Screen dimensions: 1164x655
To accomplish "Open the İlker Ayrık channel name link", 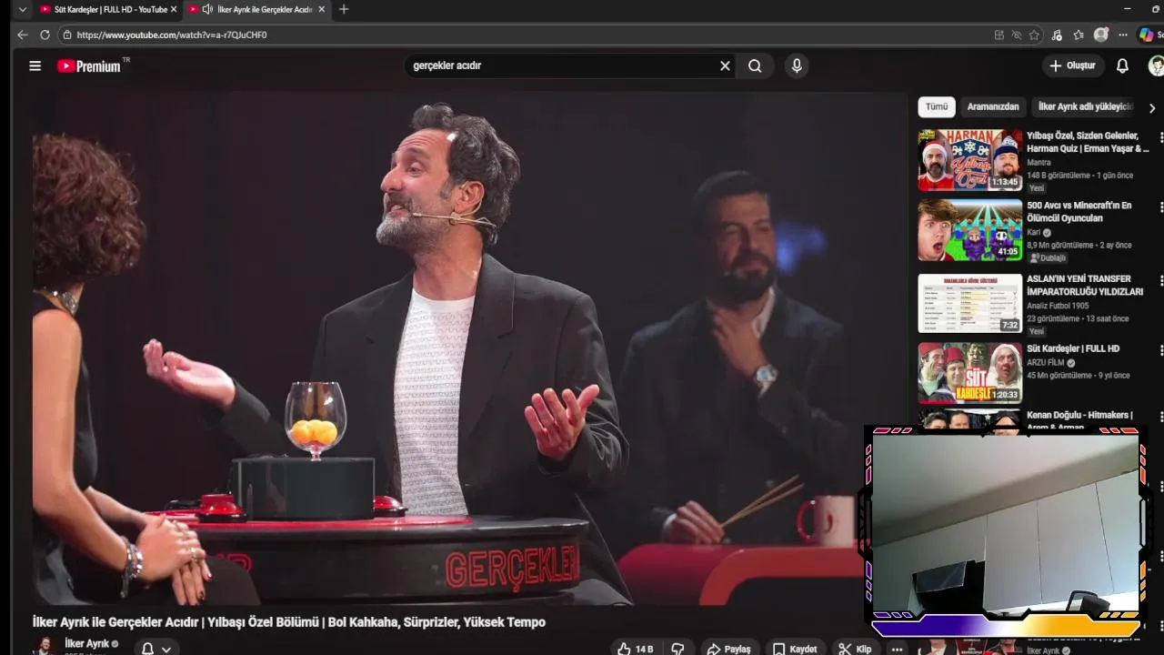I will [86, 643].
